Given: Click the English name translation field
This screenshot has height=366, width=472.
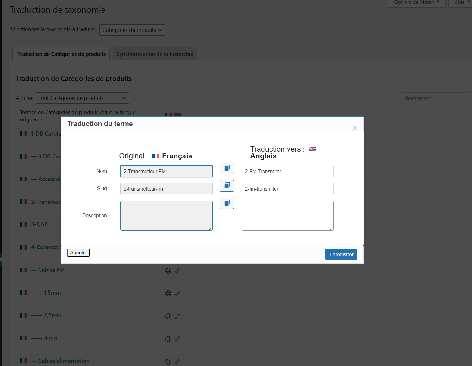Looking at the screenshot, I should [x=287, y=171].
